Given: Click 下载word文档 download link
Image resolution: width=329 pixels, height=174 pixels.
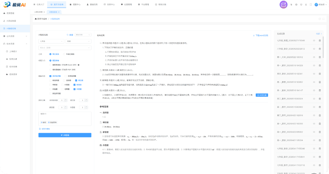Looking at the screenshot, I should point(260,35).
